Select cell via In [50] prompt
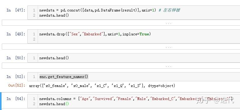 (x=16, y=58)
